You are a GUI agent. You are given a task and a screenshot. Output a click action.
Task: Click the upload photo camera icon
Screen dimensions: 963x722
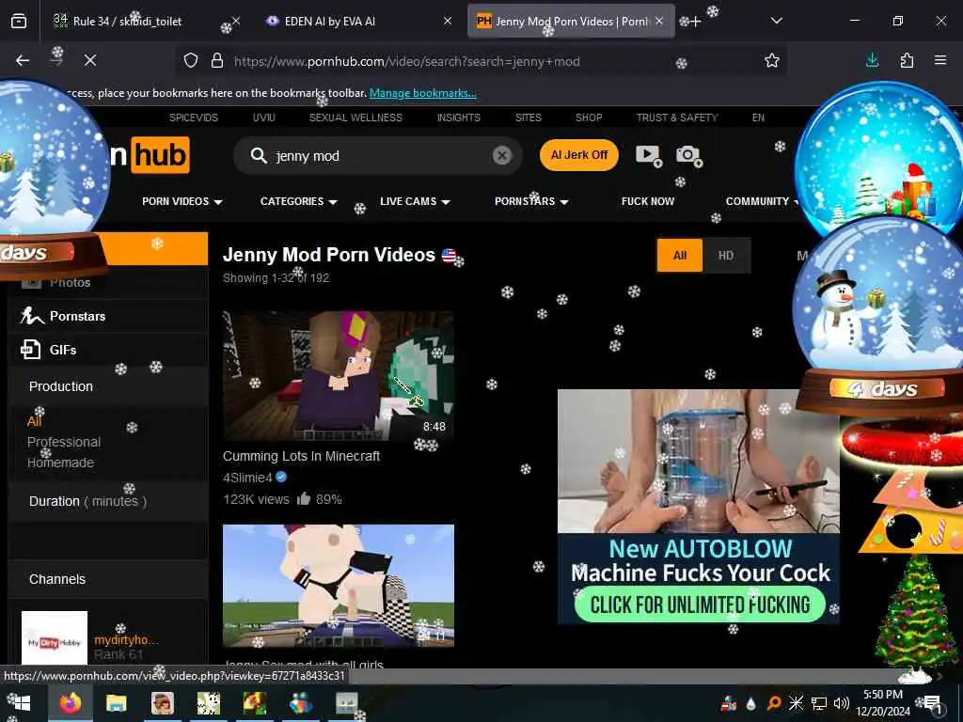click(688, 155)
